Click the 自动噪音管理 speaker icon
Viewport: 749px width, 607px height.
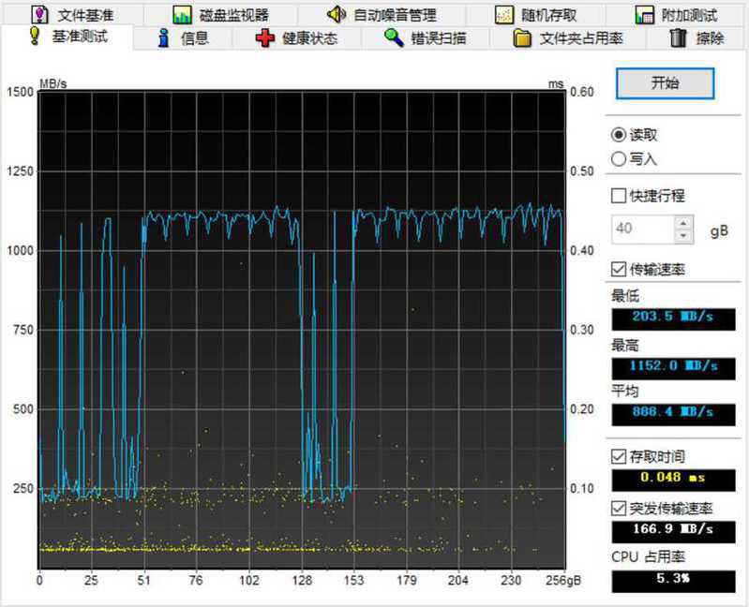(336, 14)
